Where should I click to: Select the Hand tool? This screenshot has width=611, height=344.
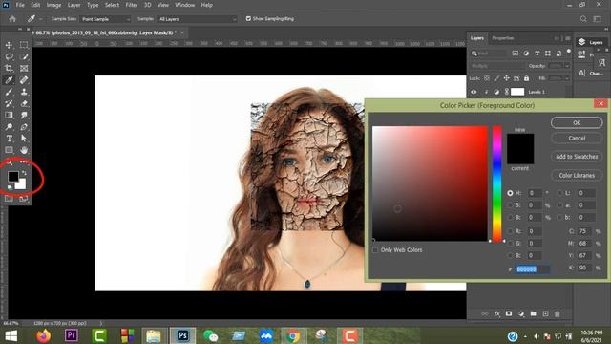24,150
